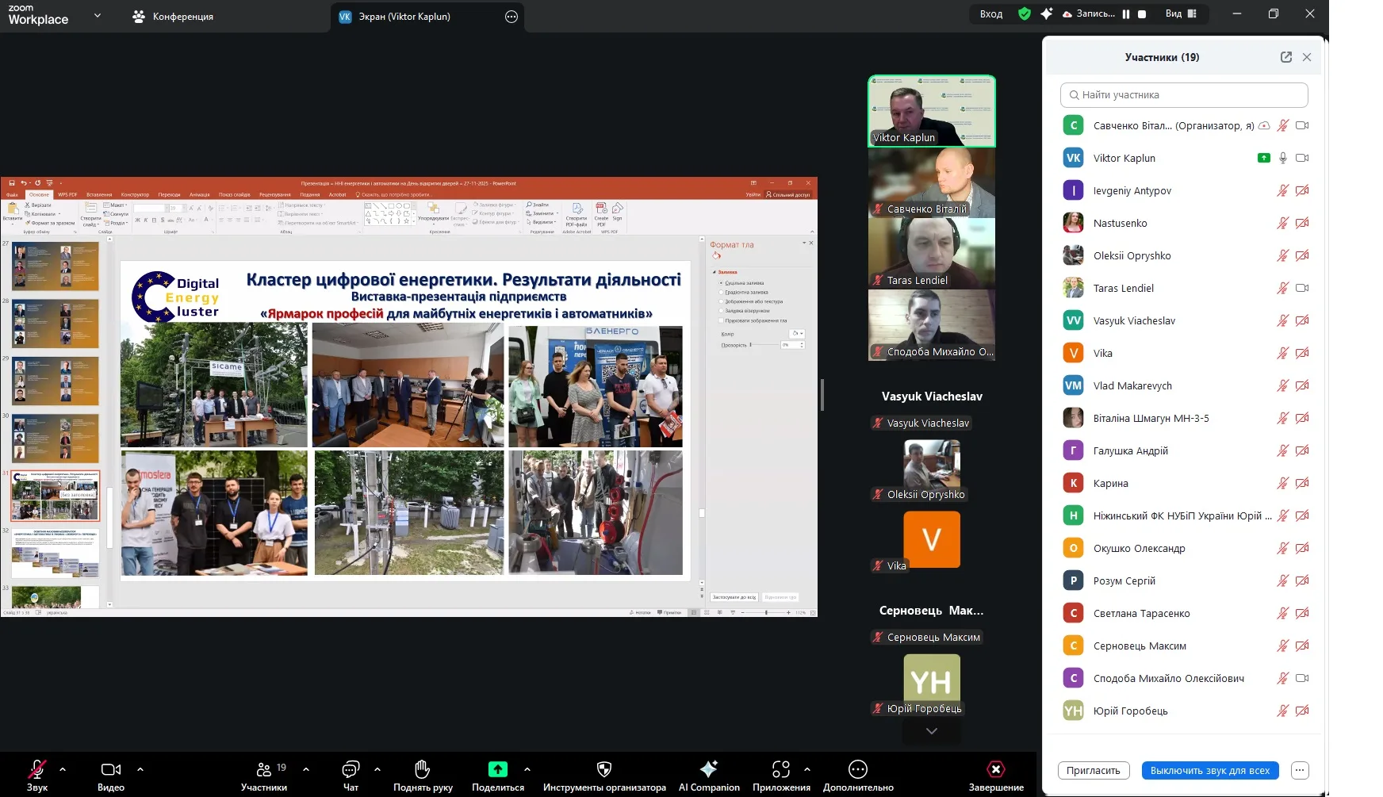This screenshot has width=1383, height=797.
Task: Raise hand with Поднять руку
Action: coord(423,774)
